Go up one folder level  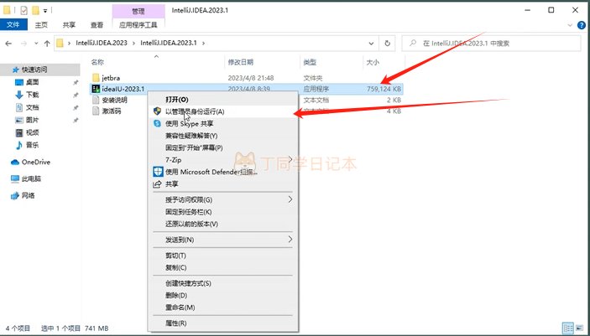pyautogui.click(x=47, y=44)
